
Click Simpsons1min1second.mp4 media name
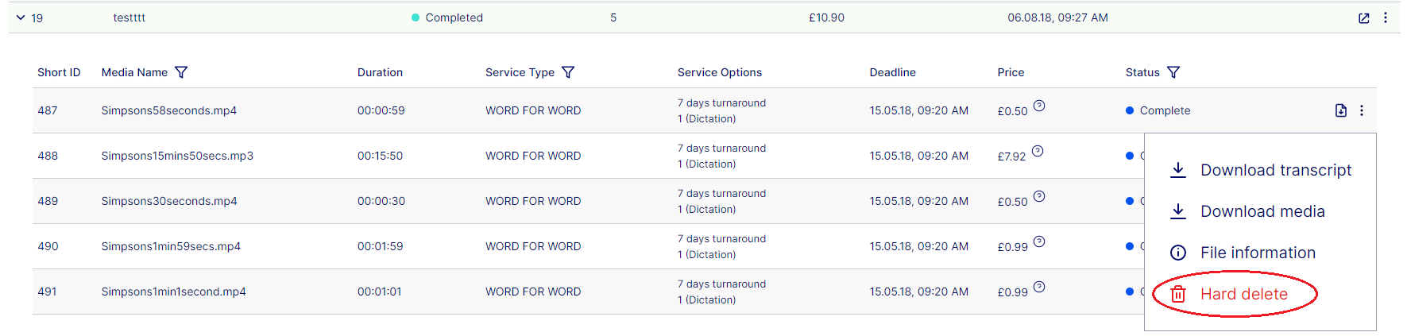[173, 292]
